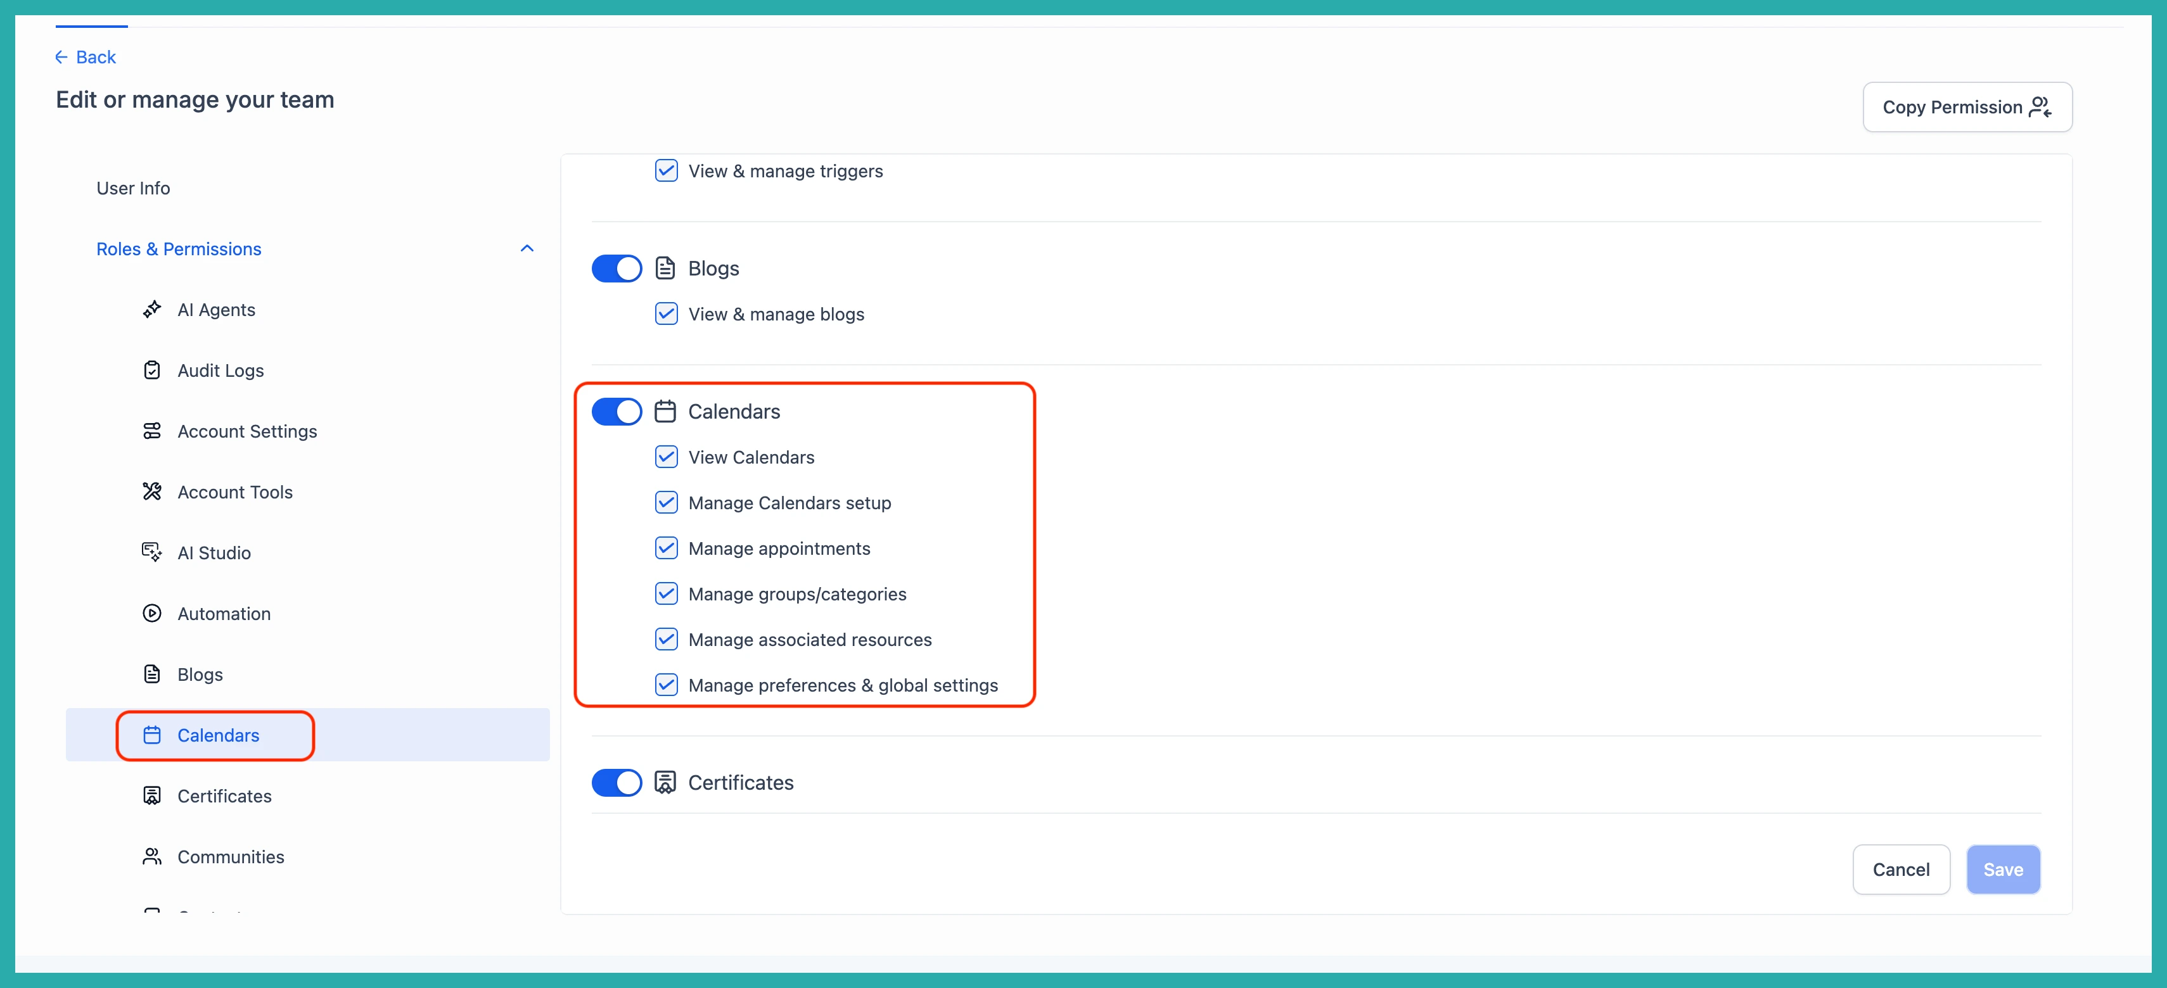
Task: Uncheck View & manage triggers
Action: point(665,171)
